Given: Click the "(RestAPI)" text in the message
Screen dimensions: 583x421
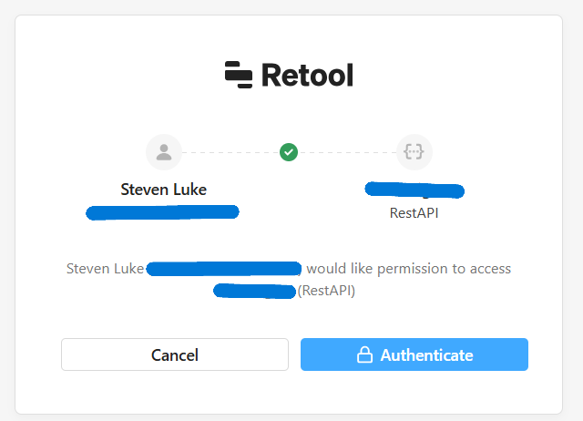Looking at the screenshot, I should click(326, 291).
